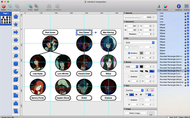Open the text Overflow dropdown
Screen dimensions: 190x118
click(x=134, y=90)
